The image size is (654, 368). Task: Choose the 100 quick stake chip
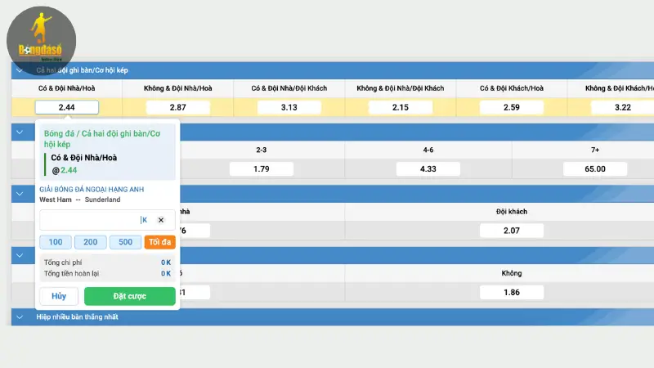(x=56, y=242)
